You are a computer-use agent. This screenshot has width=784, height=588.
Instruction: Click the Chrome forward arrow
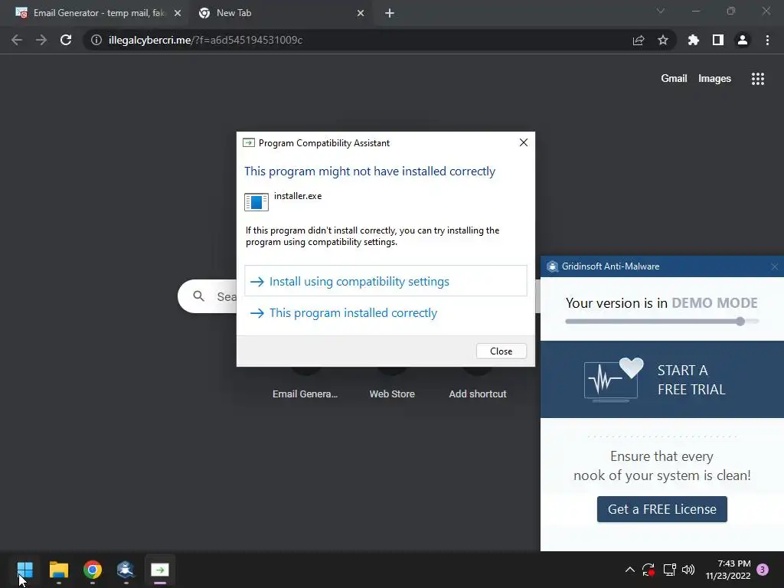41,40
